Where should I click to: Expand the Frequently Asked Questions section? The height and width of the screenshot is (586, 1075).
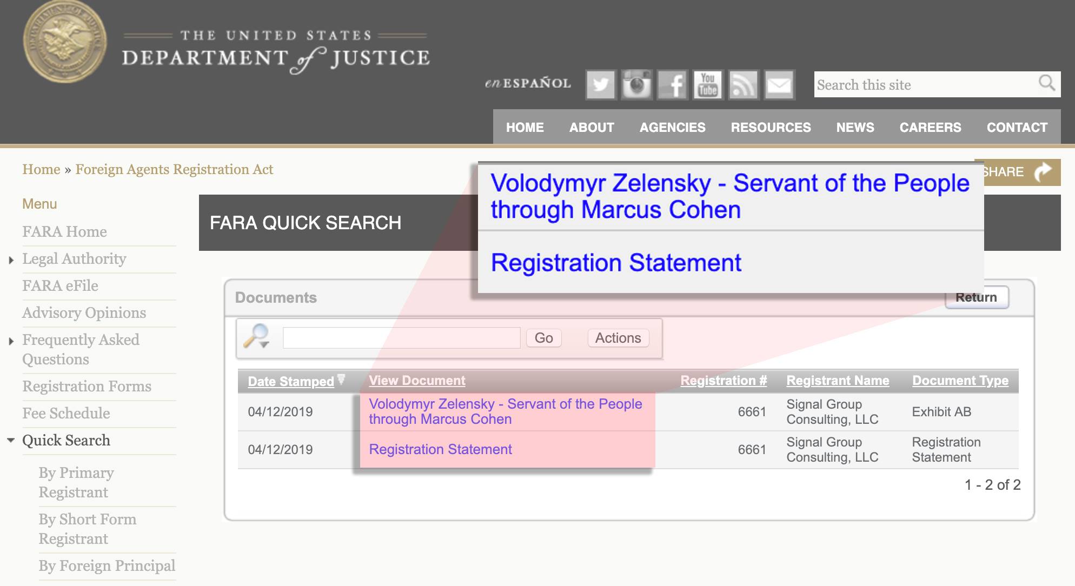(11, 341)
